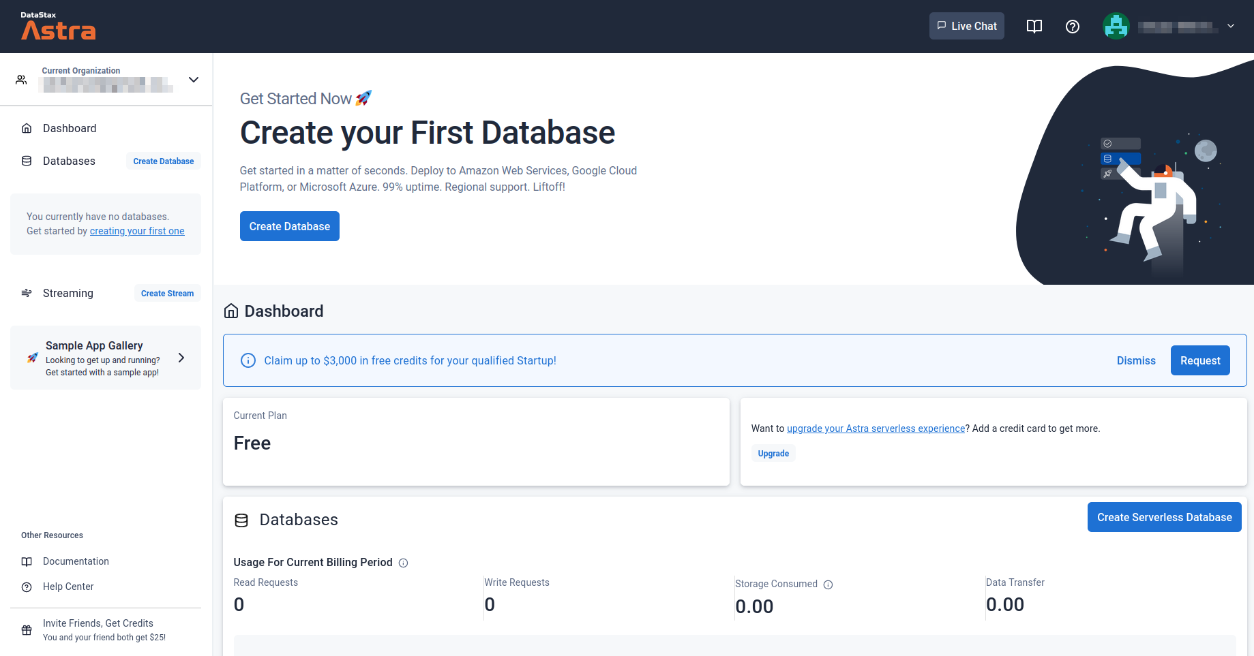Image resolution: width=1254 pixels, height=656 pixels.
Task: Click the organization people icon
Action: 22,80
